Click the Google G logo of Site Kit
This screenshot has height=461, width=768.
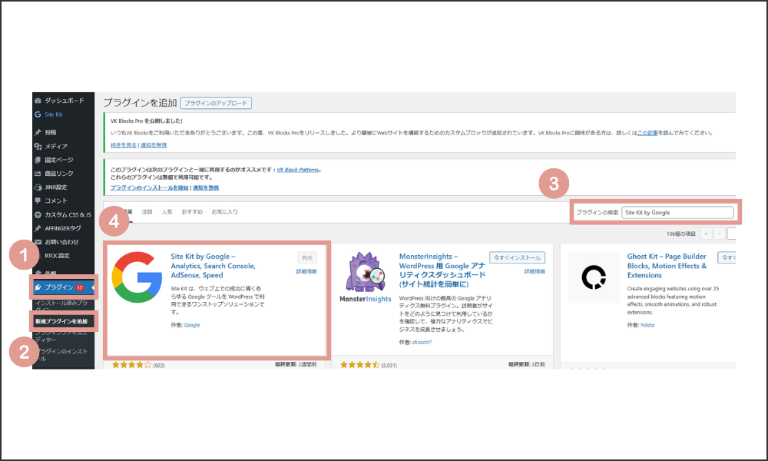coord(137,277)
